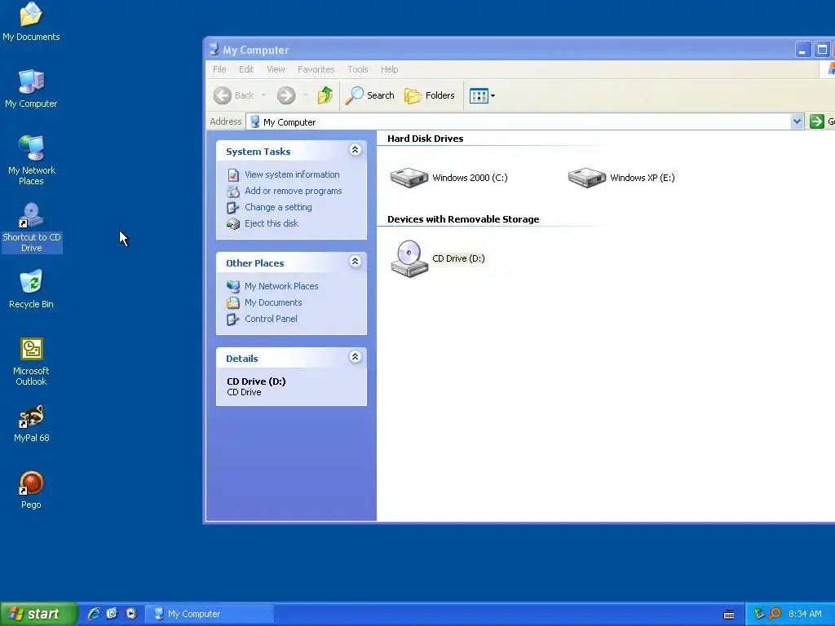Select My Computer desktop icon
The image size is (835, 626).
click(x=31, y=88)
